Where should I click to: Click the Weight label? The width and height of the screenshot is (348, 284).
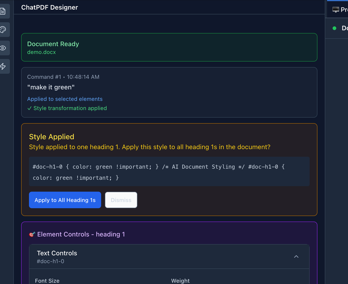point(180,281)
